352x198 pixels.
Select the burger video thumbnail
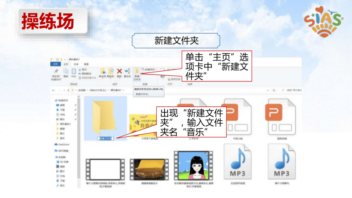coord(149,169)
